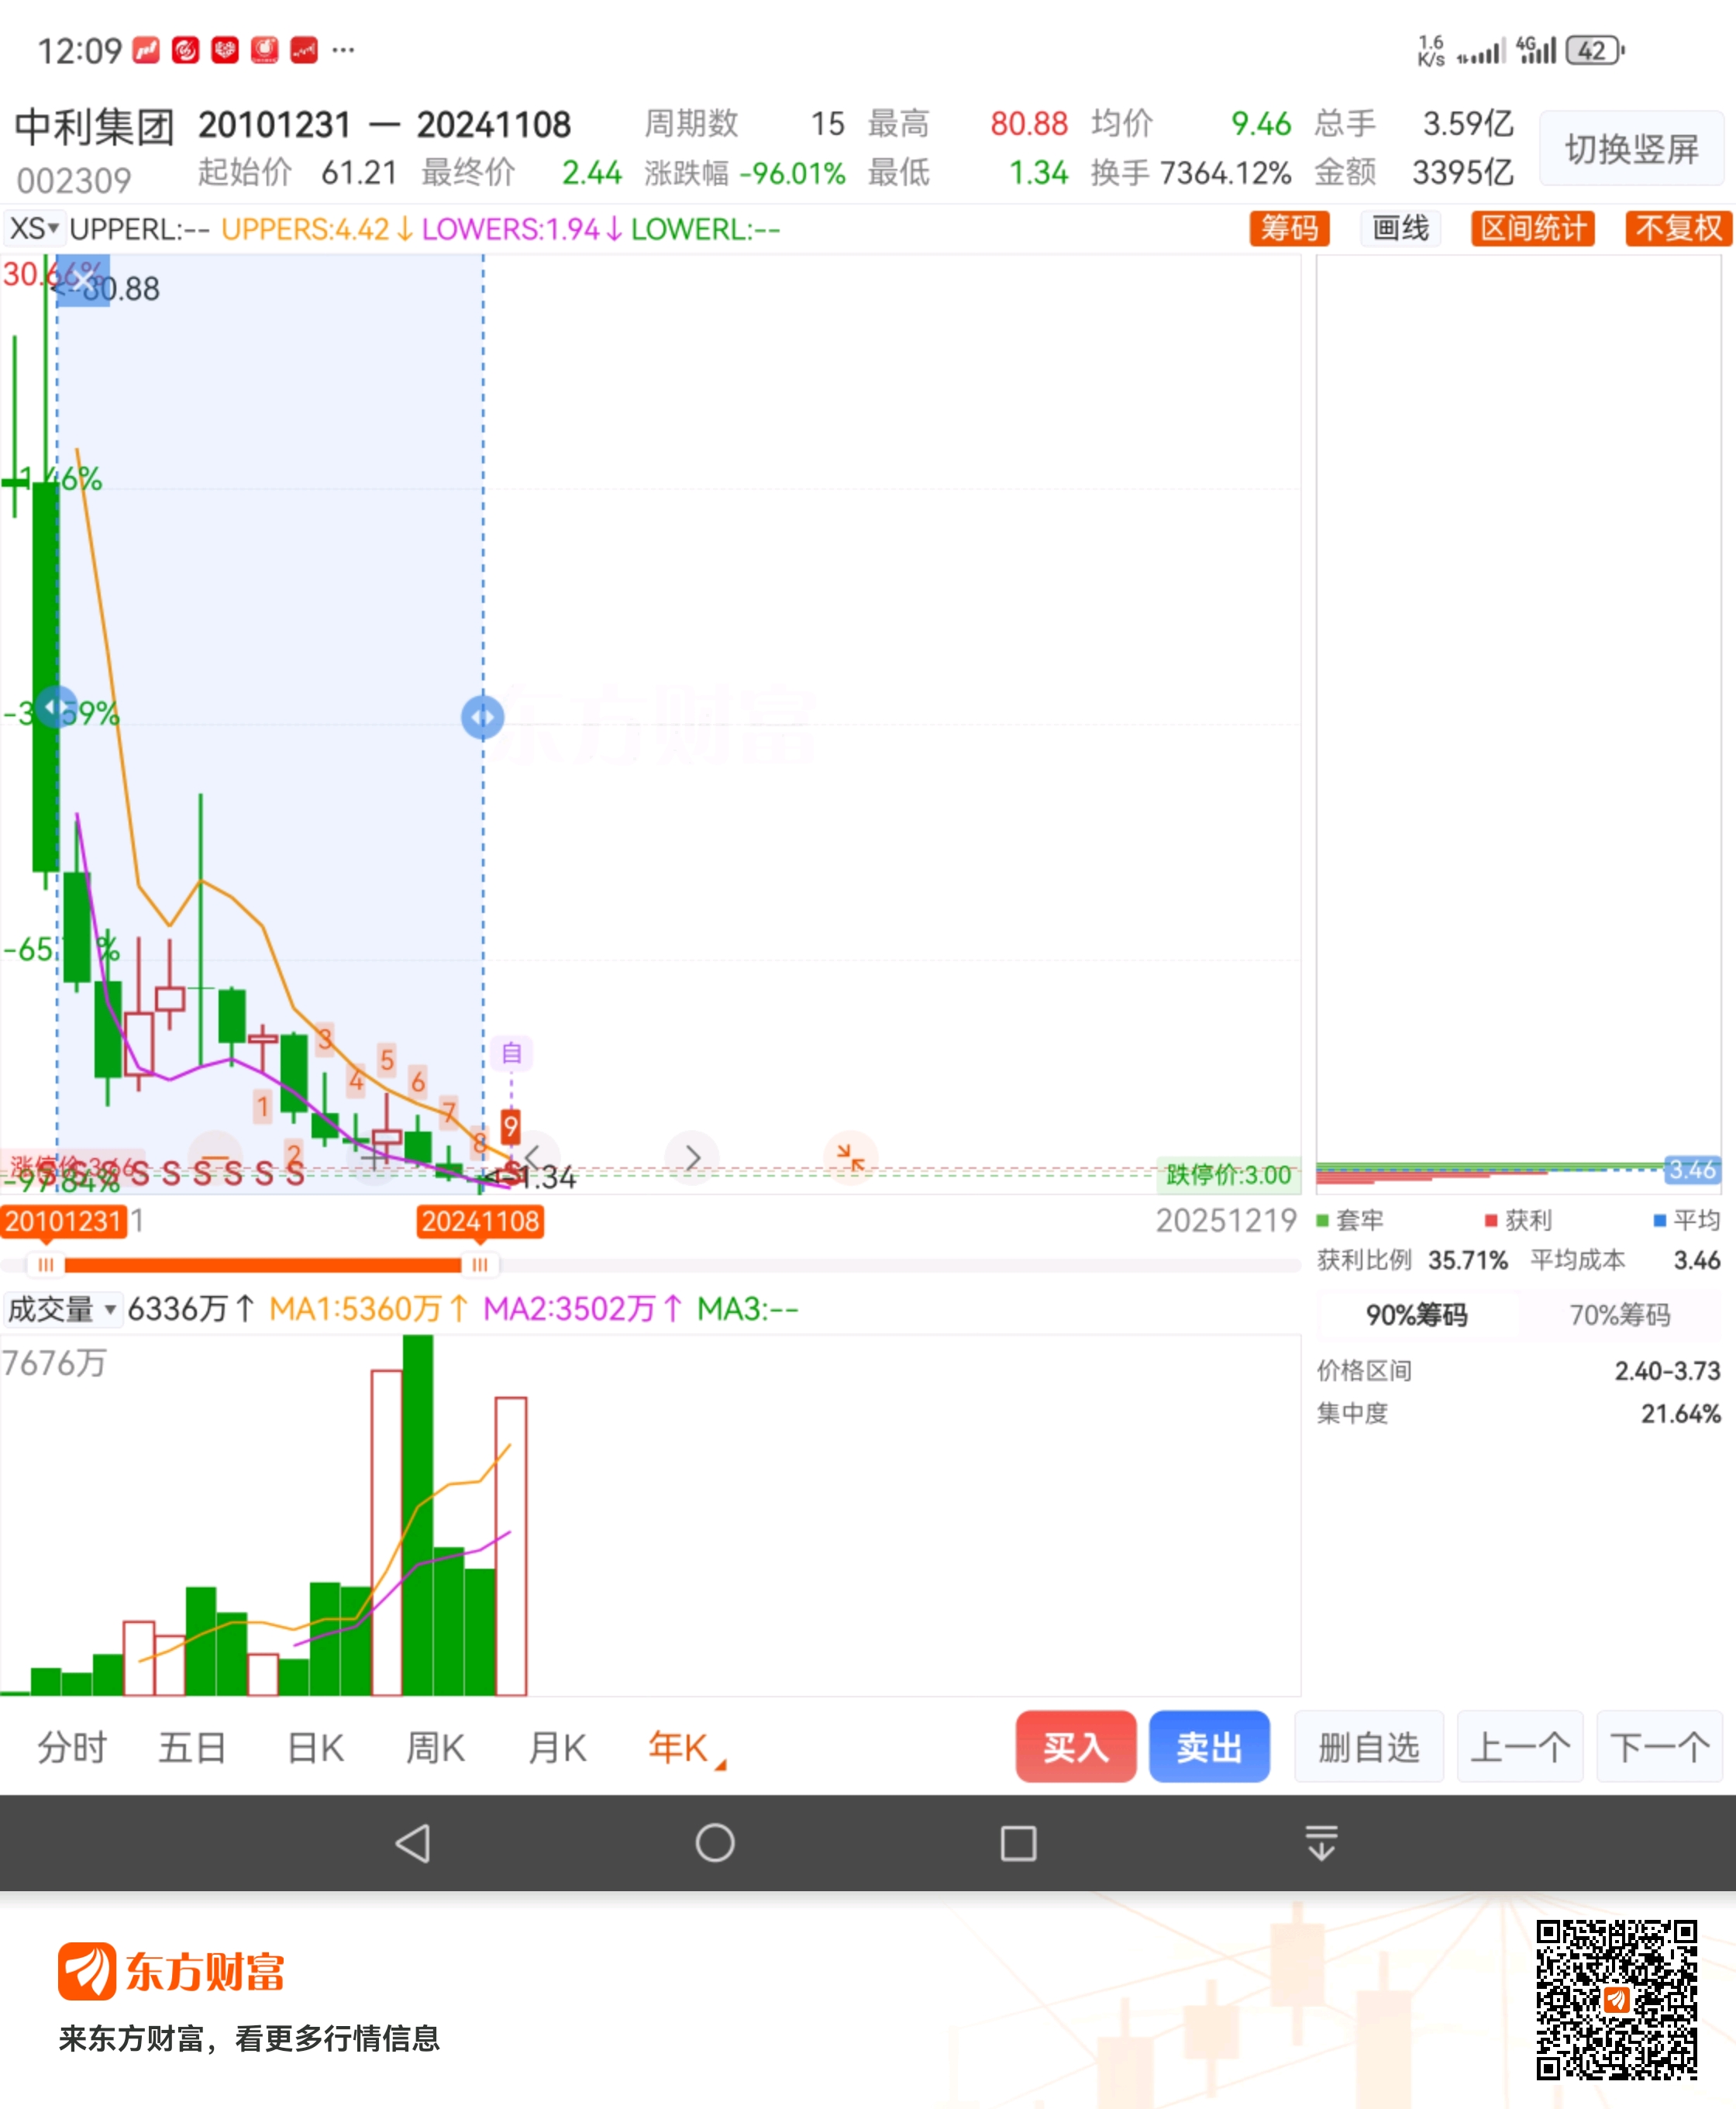Image resolution: width=1736 pixels, height=2109 pixels.
Task: Tap the Android home circle icon
Action: click(x=715, y=1842)
